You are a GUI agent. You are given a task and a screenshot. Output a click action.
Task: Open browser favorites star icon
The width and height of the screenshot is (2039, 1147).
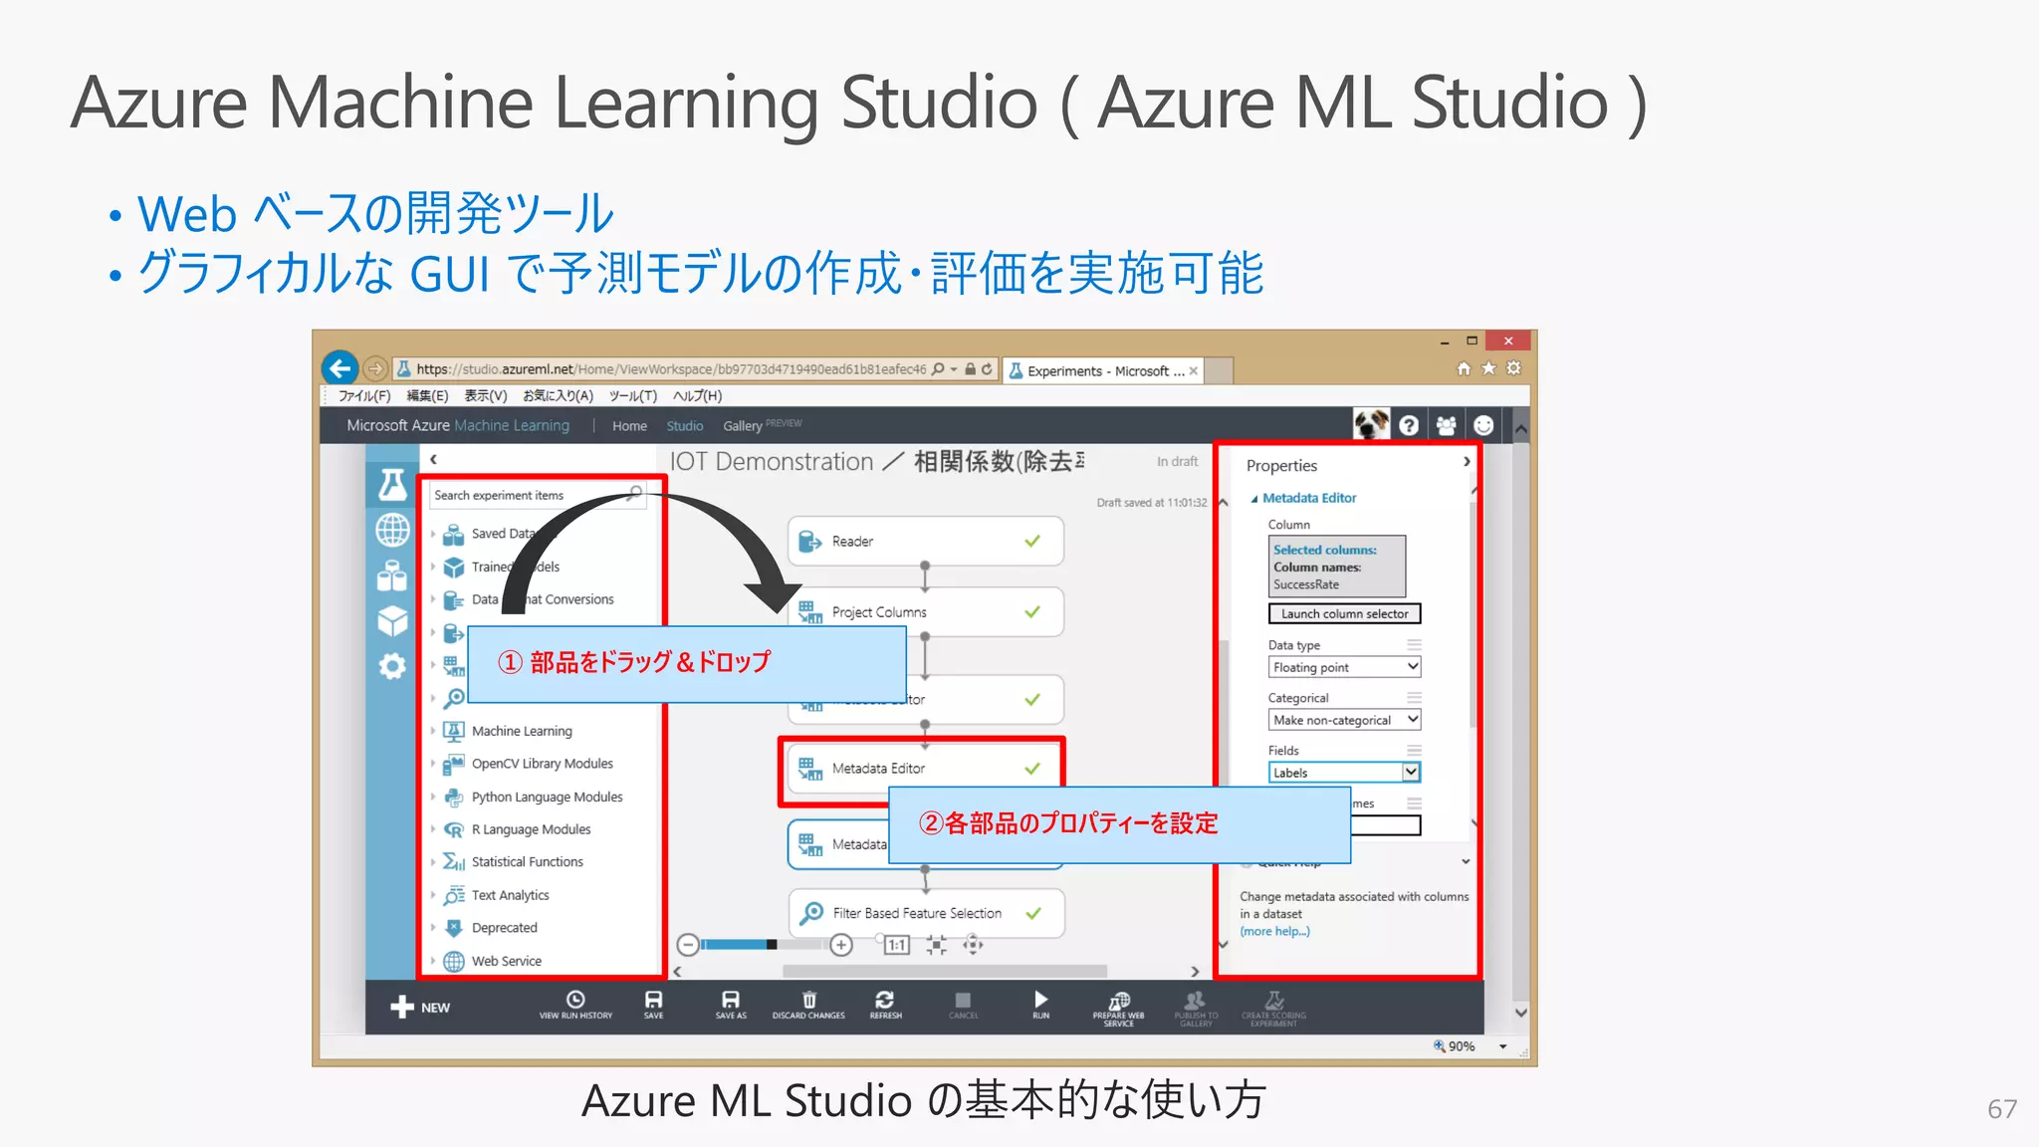coord(1488,368)
